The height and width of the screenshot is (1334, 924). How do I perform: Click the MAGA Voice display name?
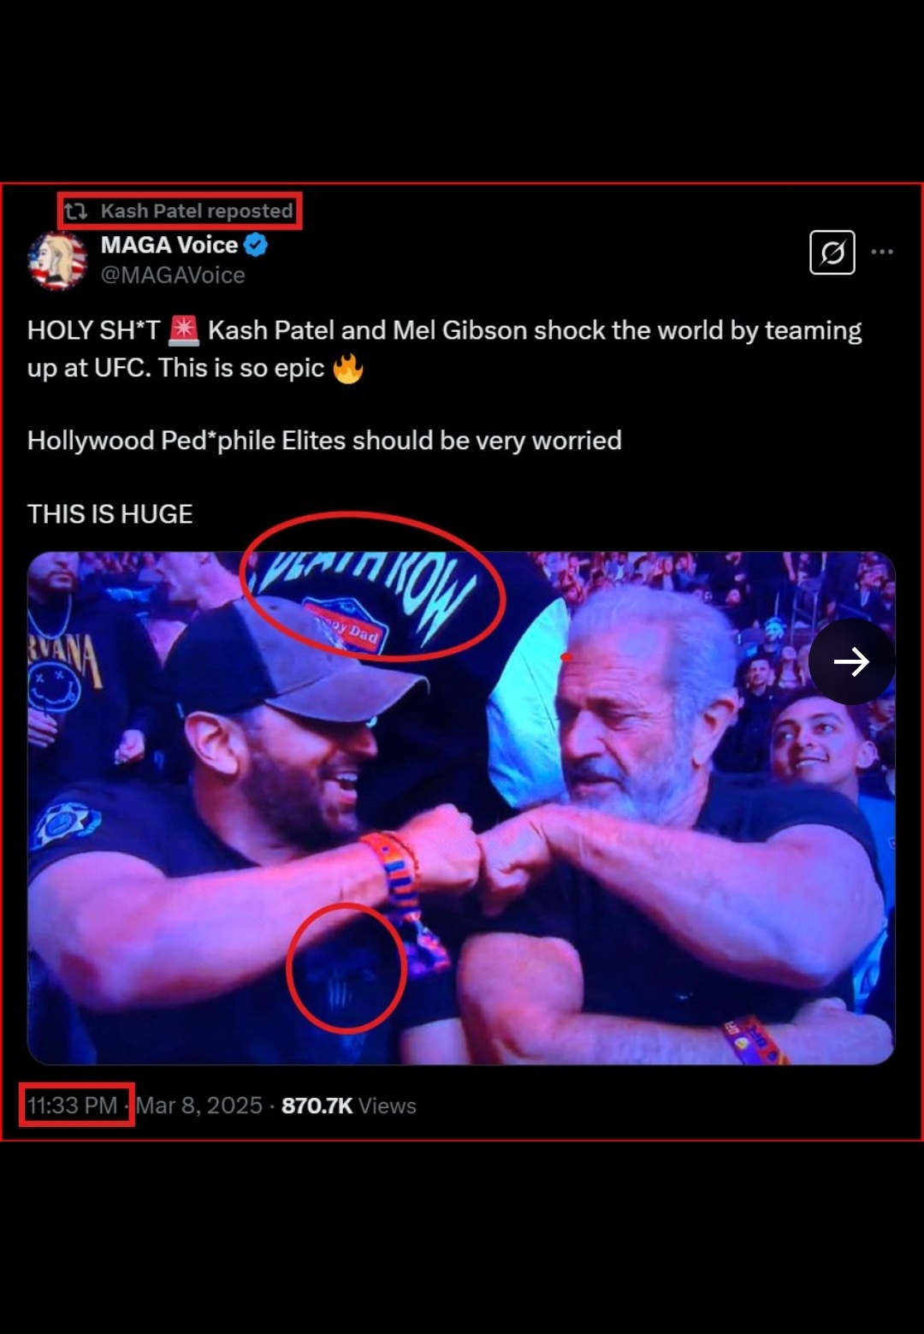pos(169,245)
